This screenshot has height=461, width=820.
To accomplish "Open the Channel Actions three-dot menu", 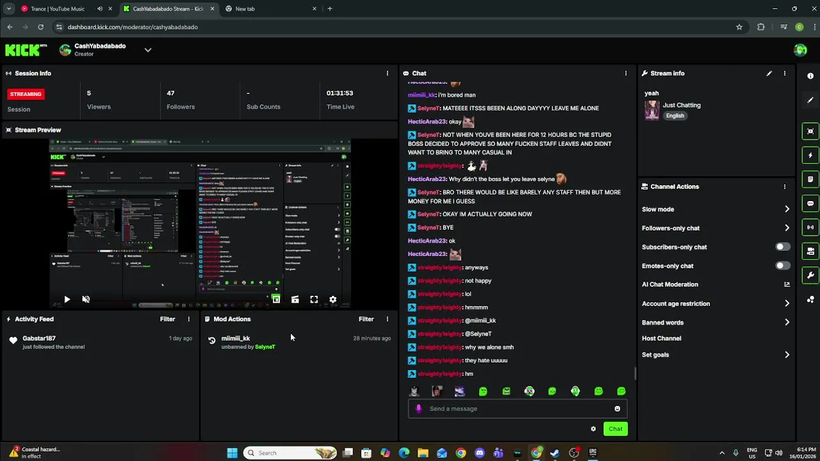I will coord(785,187).
